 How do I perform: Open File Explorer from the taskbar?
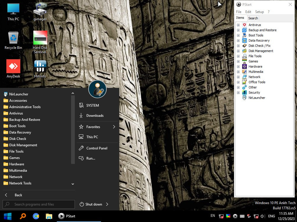pos(49,216)
